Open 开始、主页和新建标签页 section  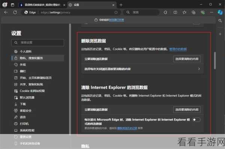[37, 78]
